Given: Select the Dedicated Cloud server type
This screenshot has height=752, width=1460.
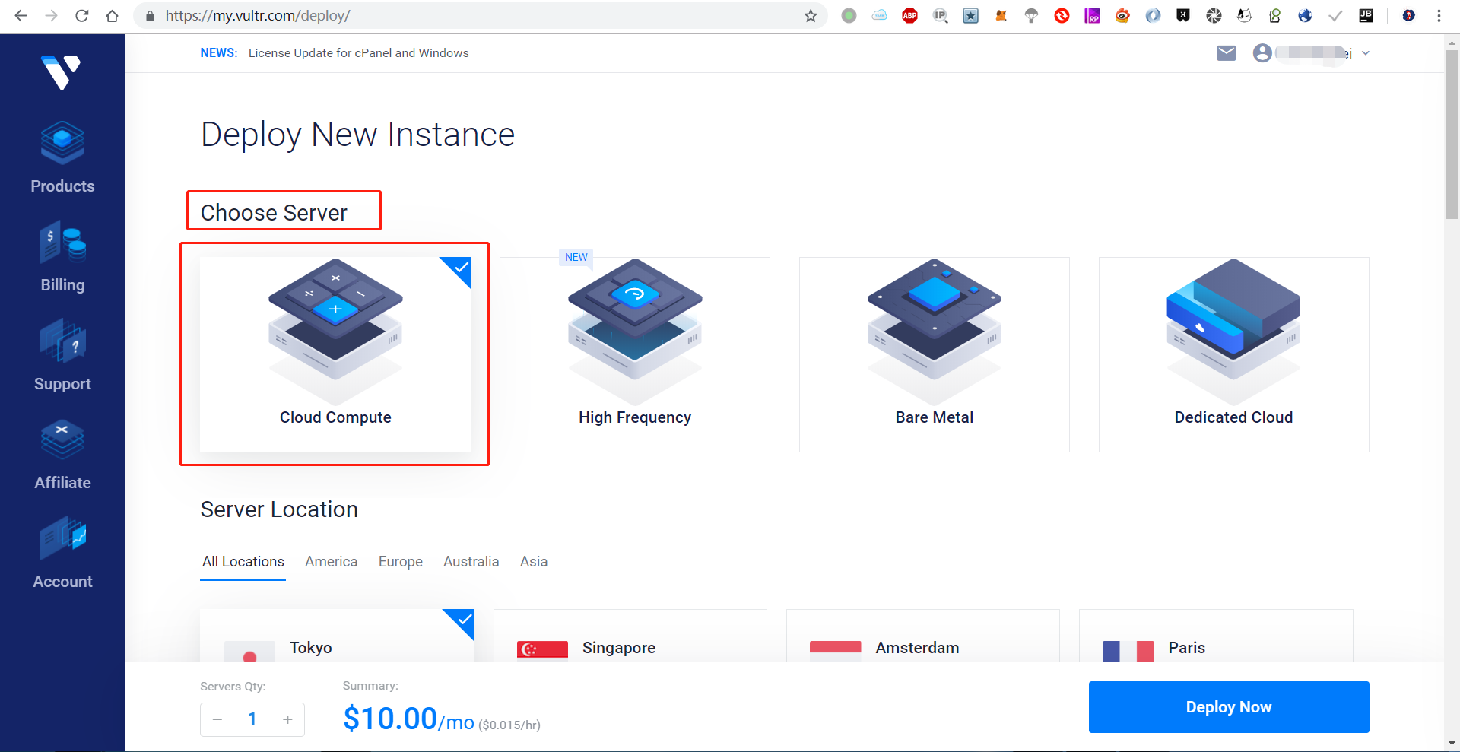Looking at the screenshot, I should click(1234, 354).
